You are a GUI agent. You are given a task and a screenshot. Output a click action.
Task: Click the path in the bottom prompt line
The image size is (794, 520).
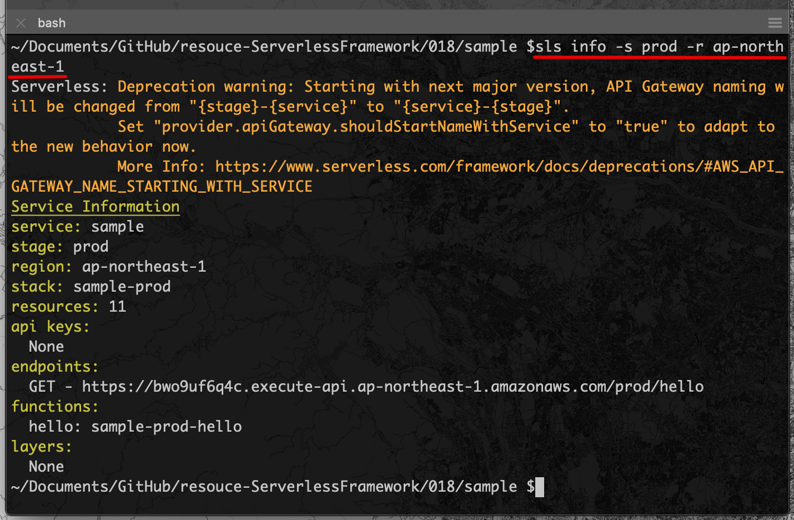(264, 487)
